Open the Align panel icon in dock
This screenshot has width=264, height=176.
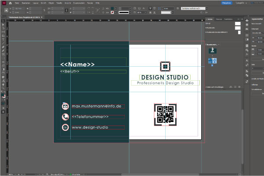pyautogui.click(x=247, y=71)
